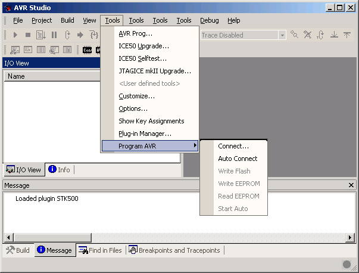Open the Build menu
The width and height of the screenshot is (359, 273).
[67, 20]
